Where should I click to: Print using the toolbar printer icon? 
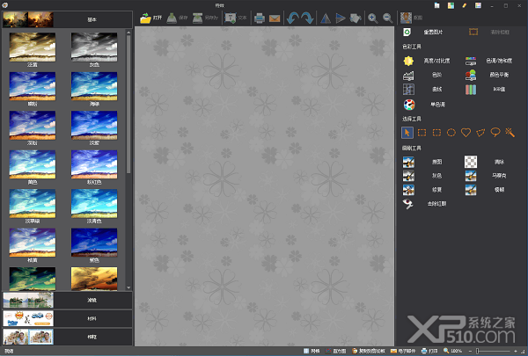pyautogui.click(x=260, y=18)
